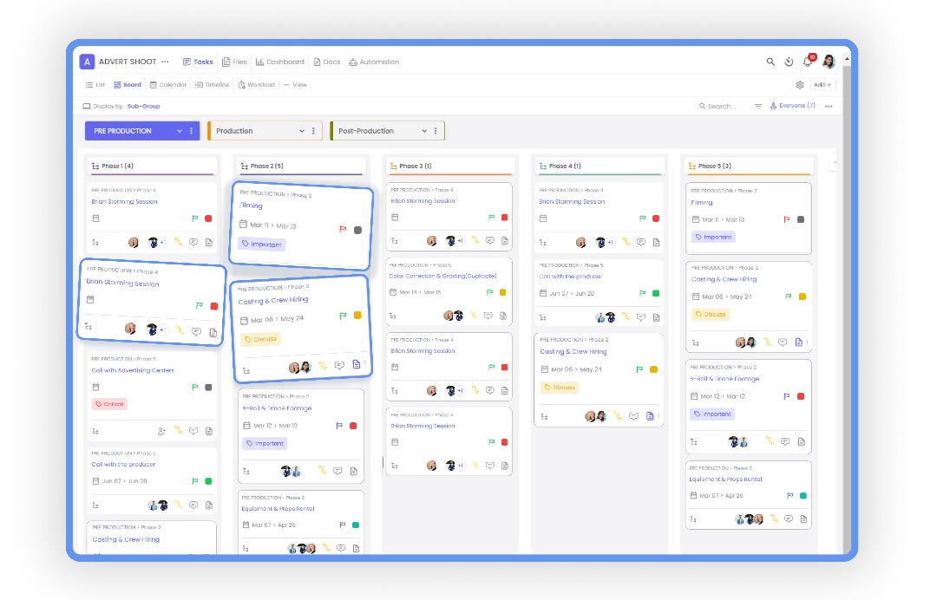Viewport: 937px width, 600px height.
Task: Toggle the Important tag on the Filming card
Action: [261, 244]
